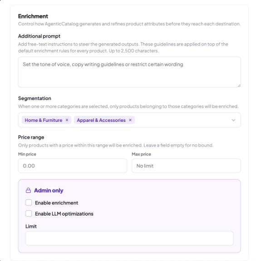The width and height of the screenshot is (256, 261).
Task: Click the Enable enrichment label text
Action: (x=56, y=203)
